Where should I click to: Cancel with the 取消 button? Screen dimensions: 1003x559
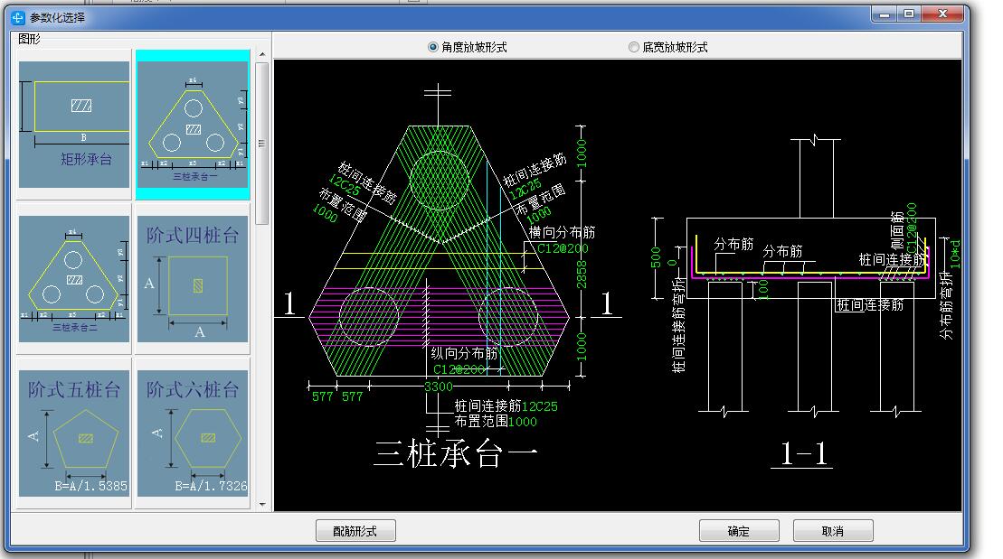coord(833,531)
